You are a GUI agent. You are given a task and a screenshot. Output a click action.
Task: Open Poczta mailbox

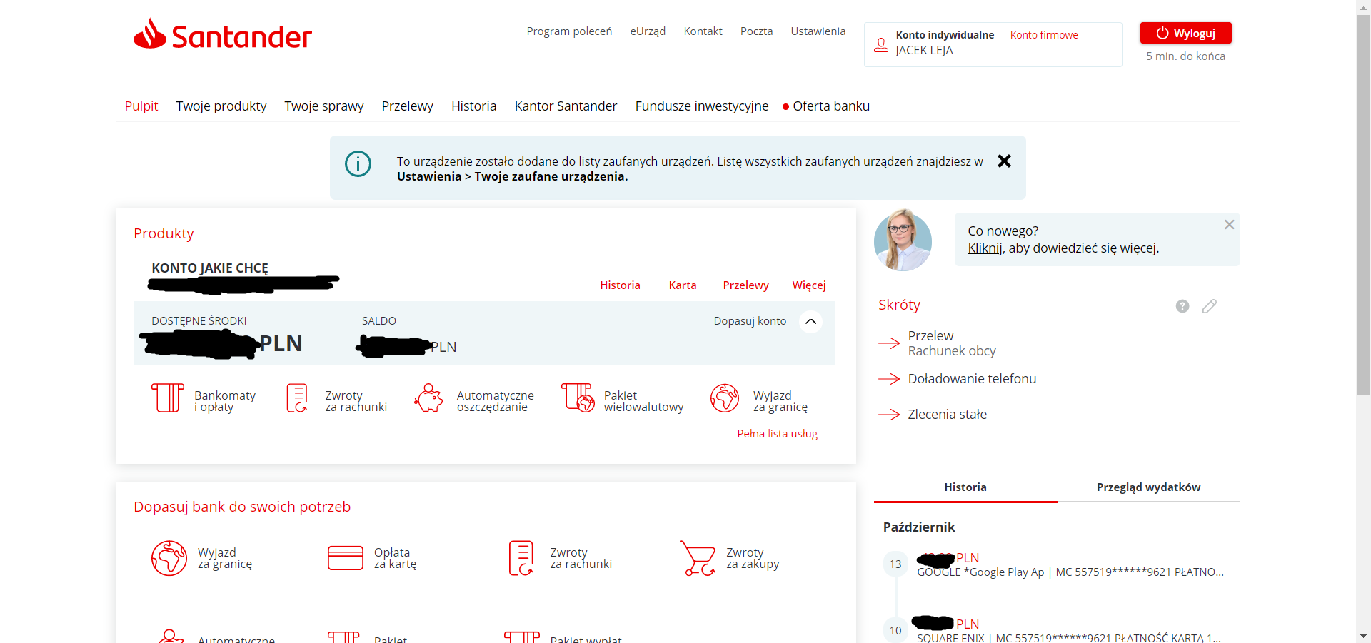[x=756, y=31]
